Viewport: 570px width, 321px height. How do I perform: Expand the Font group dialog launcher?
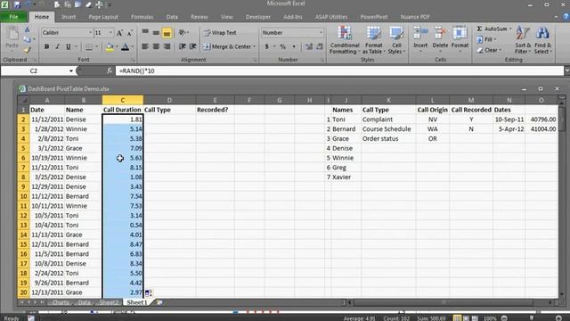tap(133, 60)
